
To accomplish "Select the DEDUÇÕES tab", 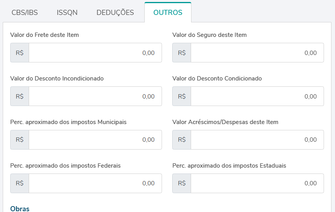I will tap(115, 13).
